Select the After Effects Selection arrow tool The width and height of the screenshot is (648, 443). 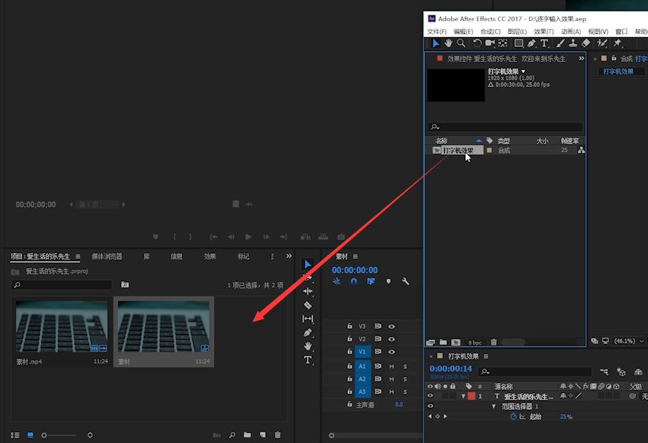(x=436, y=43)
